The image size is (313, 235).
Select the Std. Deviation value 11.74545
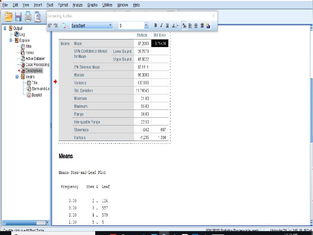pyautogui.click(x=143, y=91)
